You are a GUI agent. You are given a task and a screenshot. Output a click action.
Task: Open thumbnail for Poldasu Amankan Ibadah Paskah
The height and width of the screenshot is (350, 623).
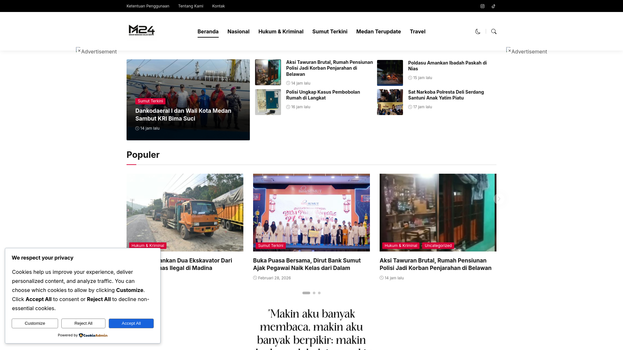(390, 73)
